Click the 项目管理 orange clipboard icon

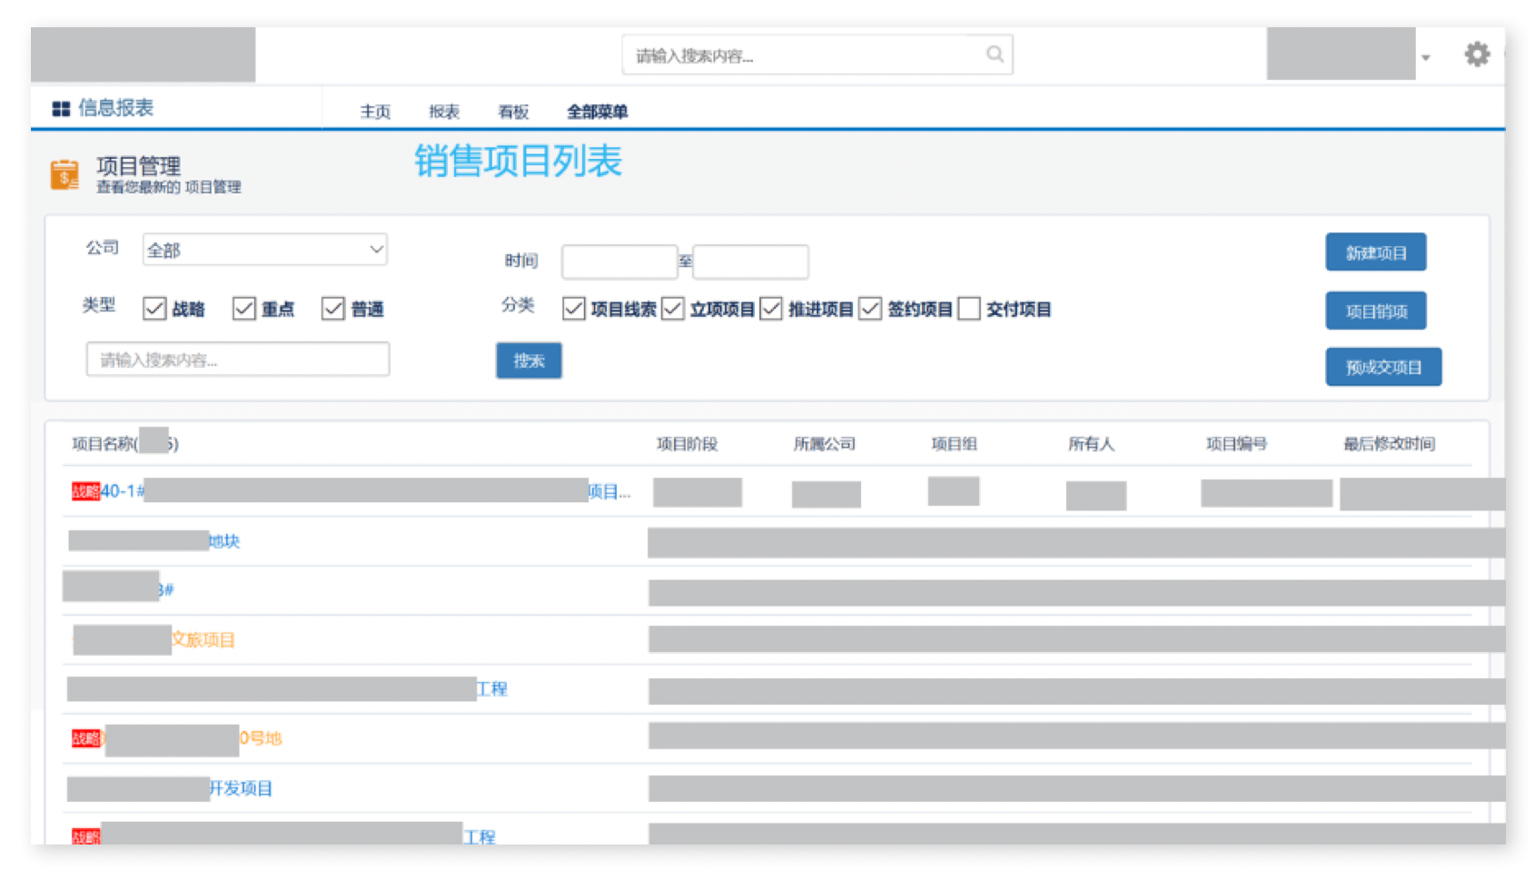click(64, 174)
